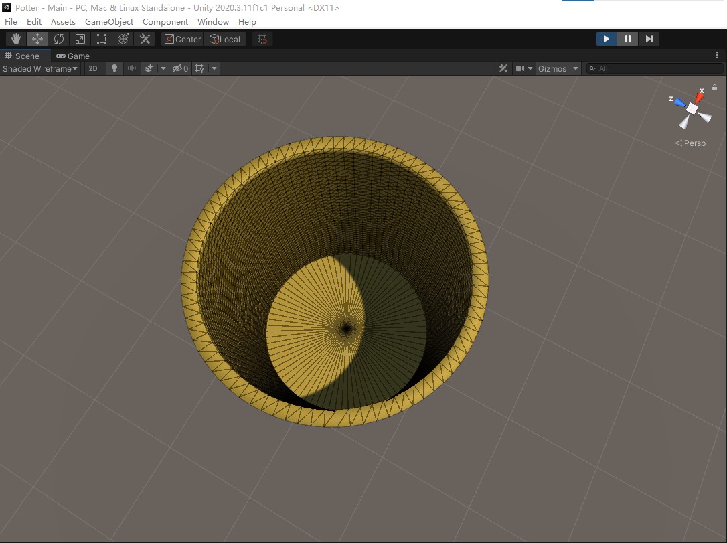Focus the scene search field
The height and width of the screenshot is (543, 727).
point(655,69)
